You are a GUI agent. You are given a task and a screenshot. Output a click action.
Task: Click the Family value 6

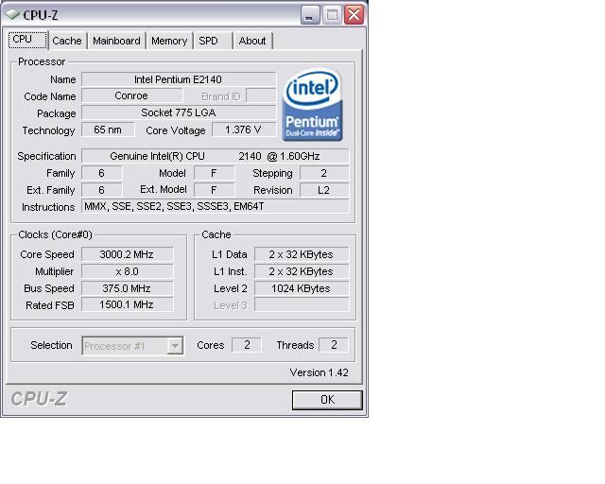pos(101,173)
